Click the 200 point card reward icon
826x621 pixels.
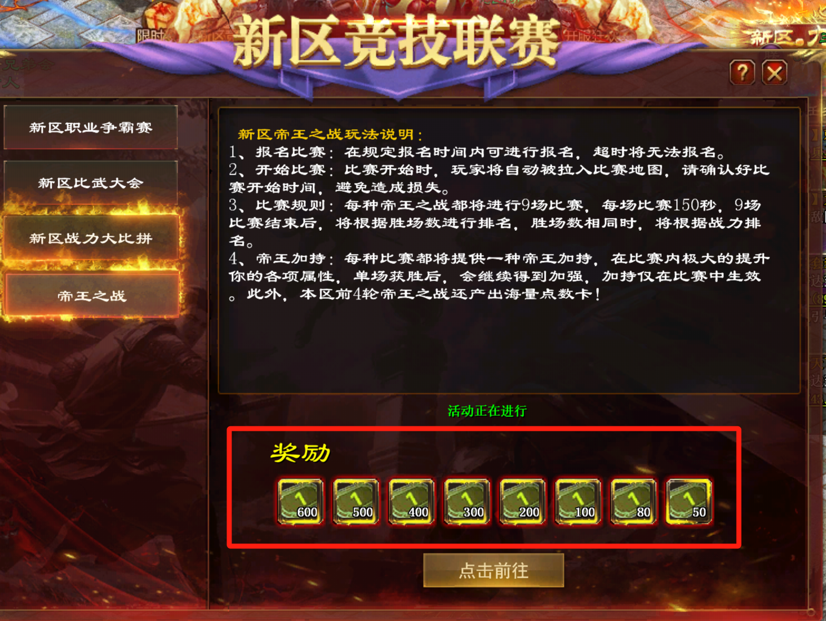522,501
